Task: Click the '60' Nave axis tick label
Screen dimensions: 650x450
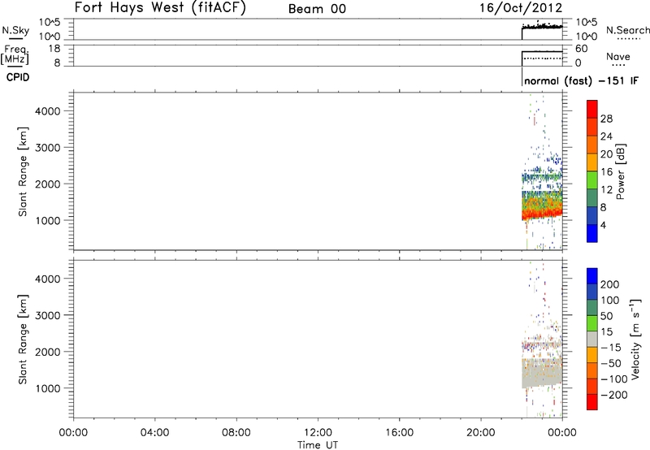Action: pyautogui.click(x=582, y=49)
